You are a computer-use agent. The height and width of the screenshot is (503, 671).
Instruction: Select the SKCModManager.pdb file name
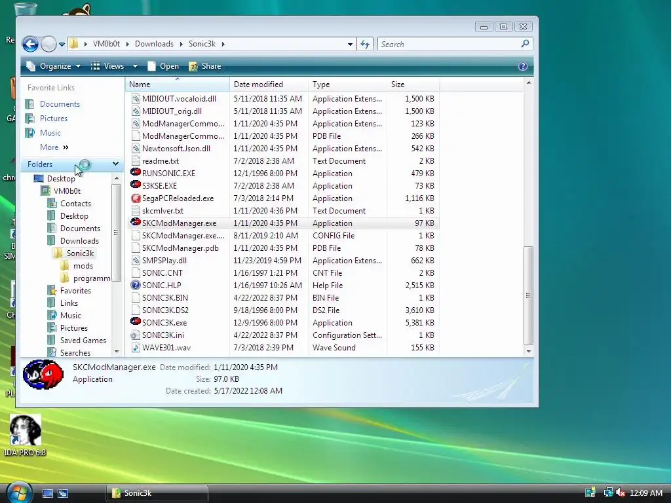tap(180, 248)
